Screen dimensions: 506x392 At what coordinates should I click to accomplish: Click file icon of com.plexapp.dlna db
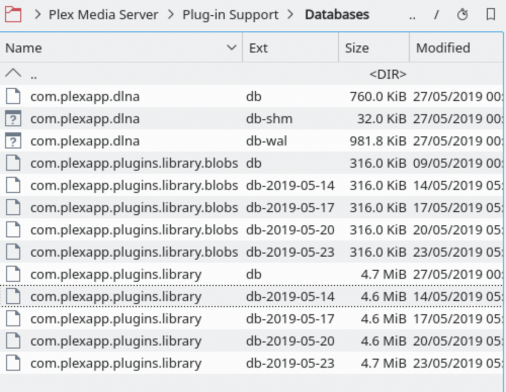tap(13, 96)
